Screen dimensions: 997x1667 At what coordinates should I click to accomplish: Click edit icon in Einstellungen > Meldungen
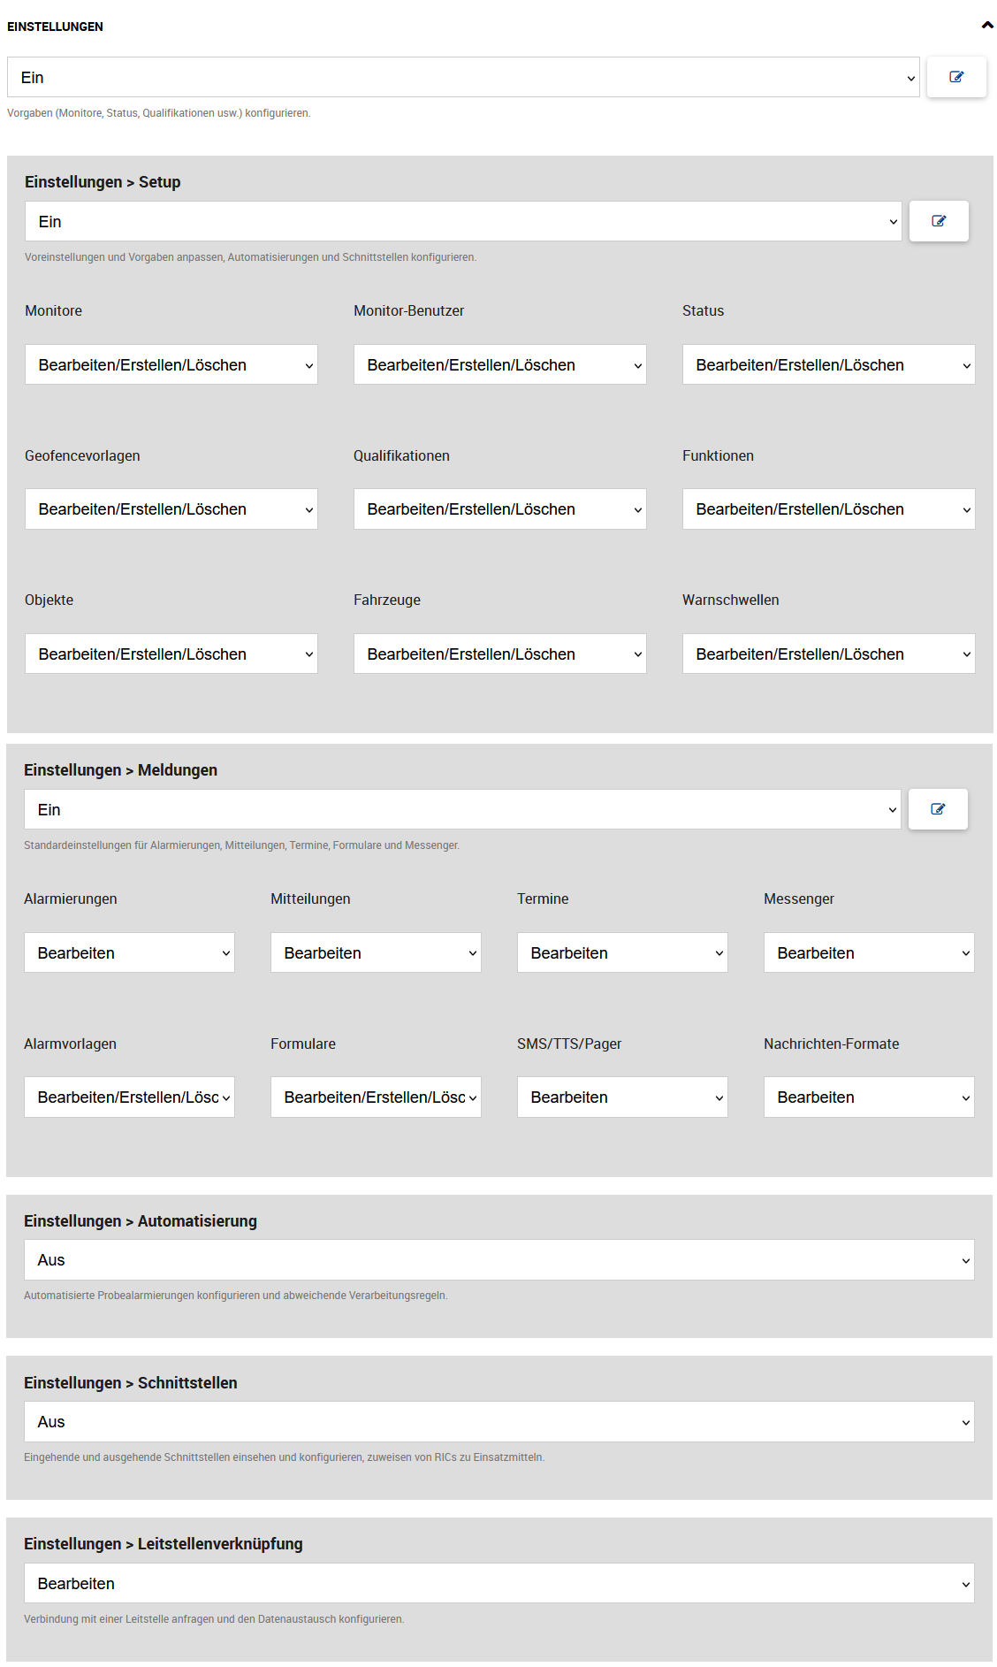pyautogui.click(x=938, y=809)
